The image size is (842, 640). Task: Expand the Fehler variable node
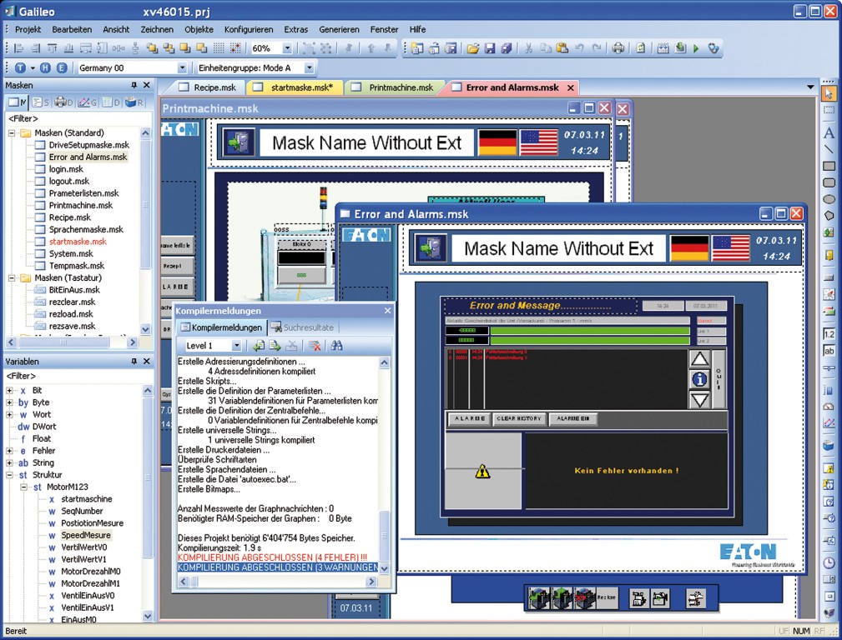(9, 451)
